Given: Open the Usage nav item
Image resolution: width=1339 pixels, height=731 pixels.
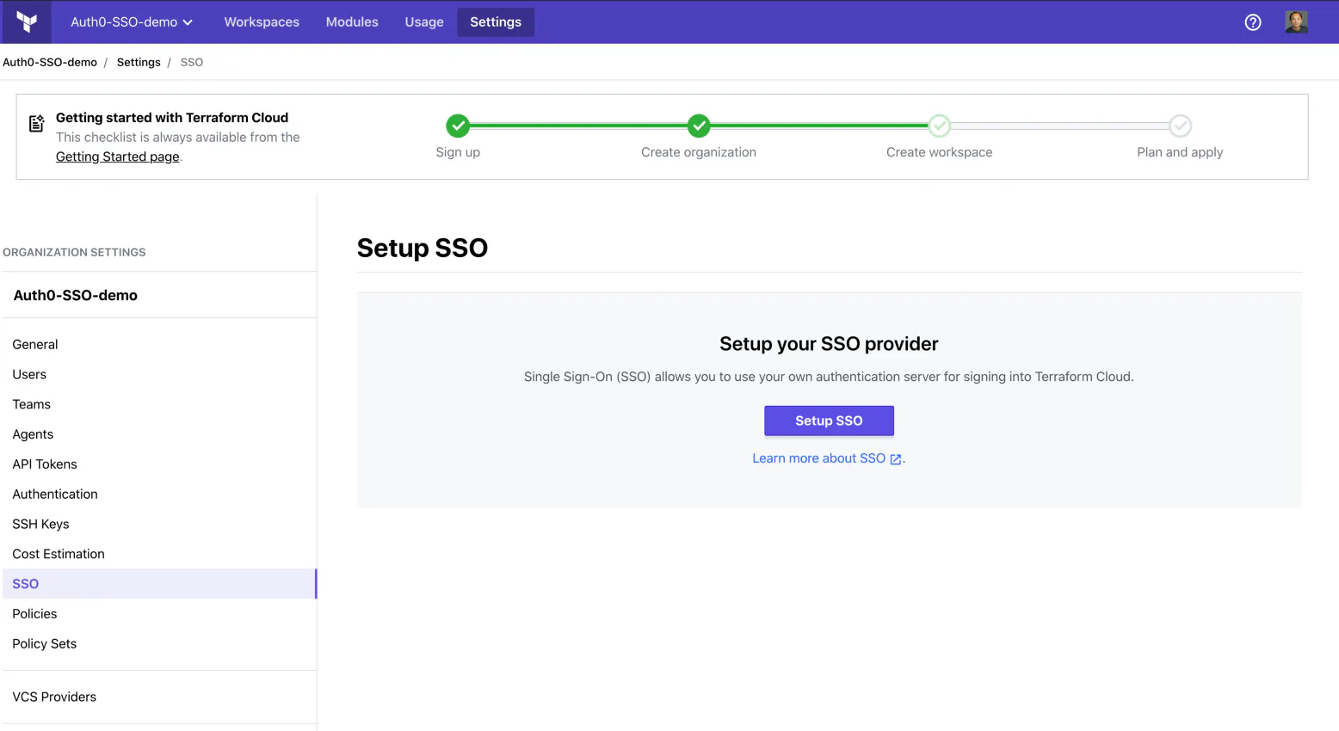Looking at the screenshot, I should 424,22.
